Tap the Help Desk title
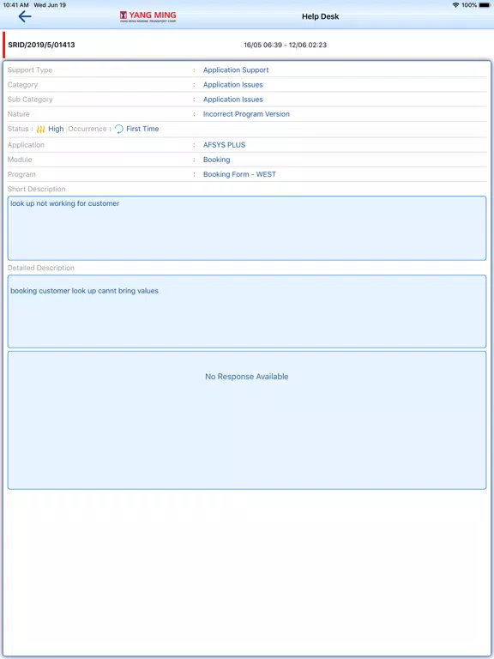Screen dimensions: 494x659 pos(320,17)
